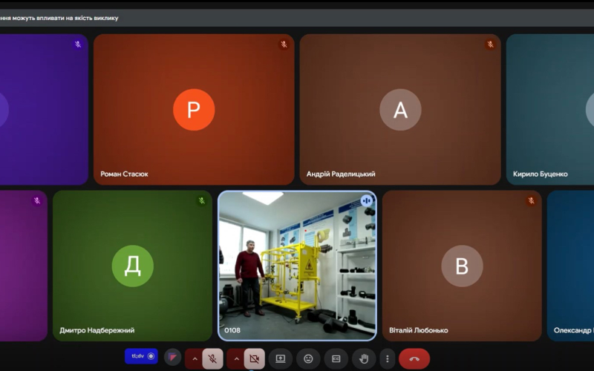Expand video settings arrow beside the camera
Screen dimensions: 594x371
[236, 359]
